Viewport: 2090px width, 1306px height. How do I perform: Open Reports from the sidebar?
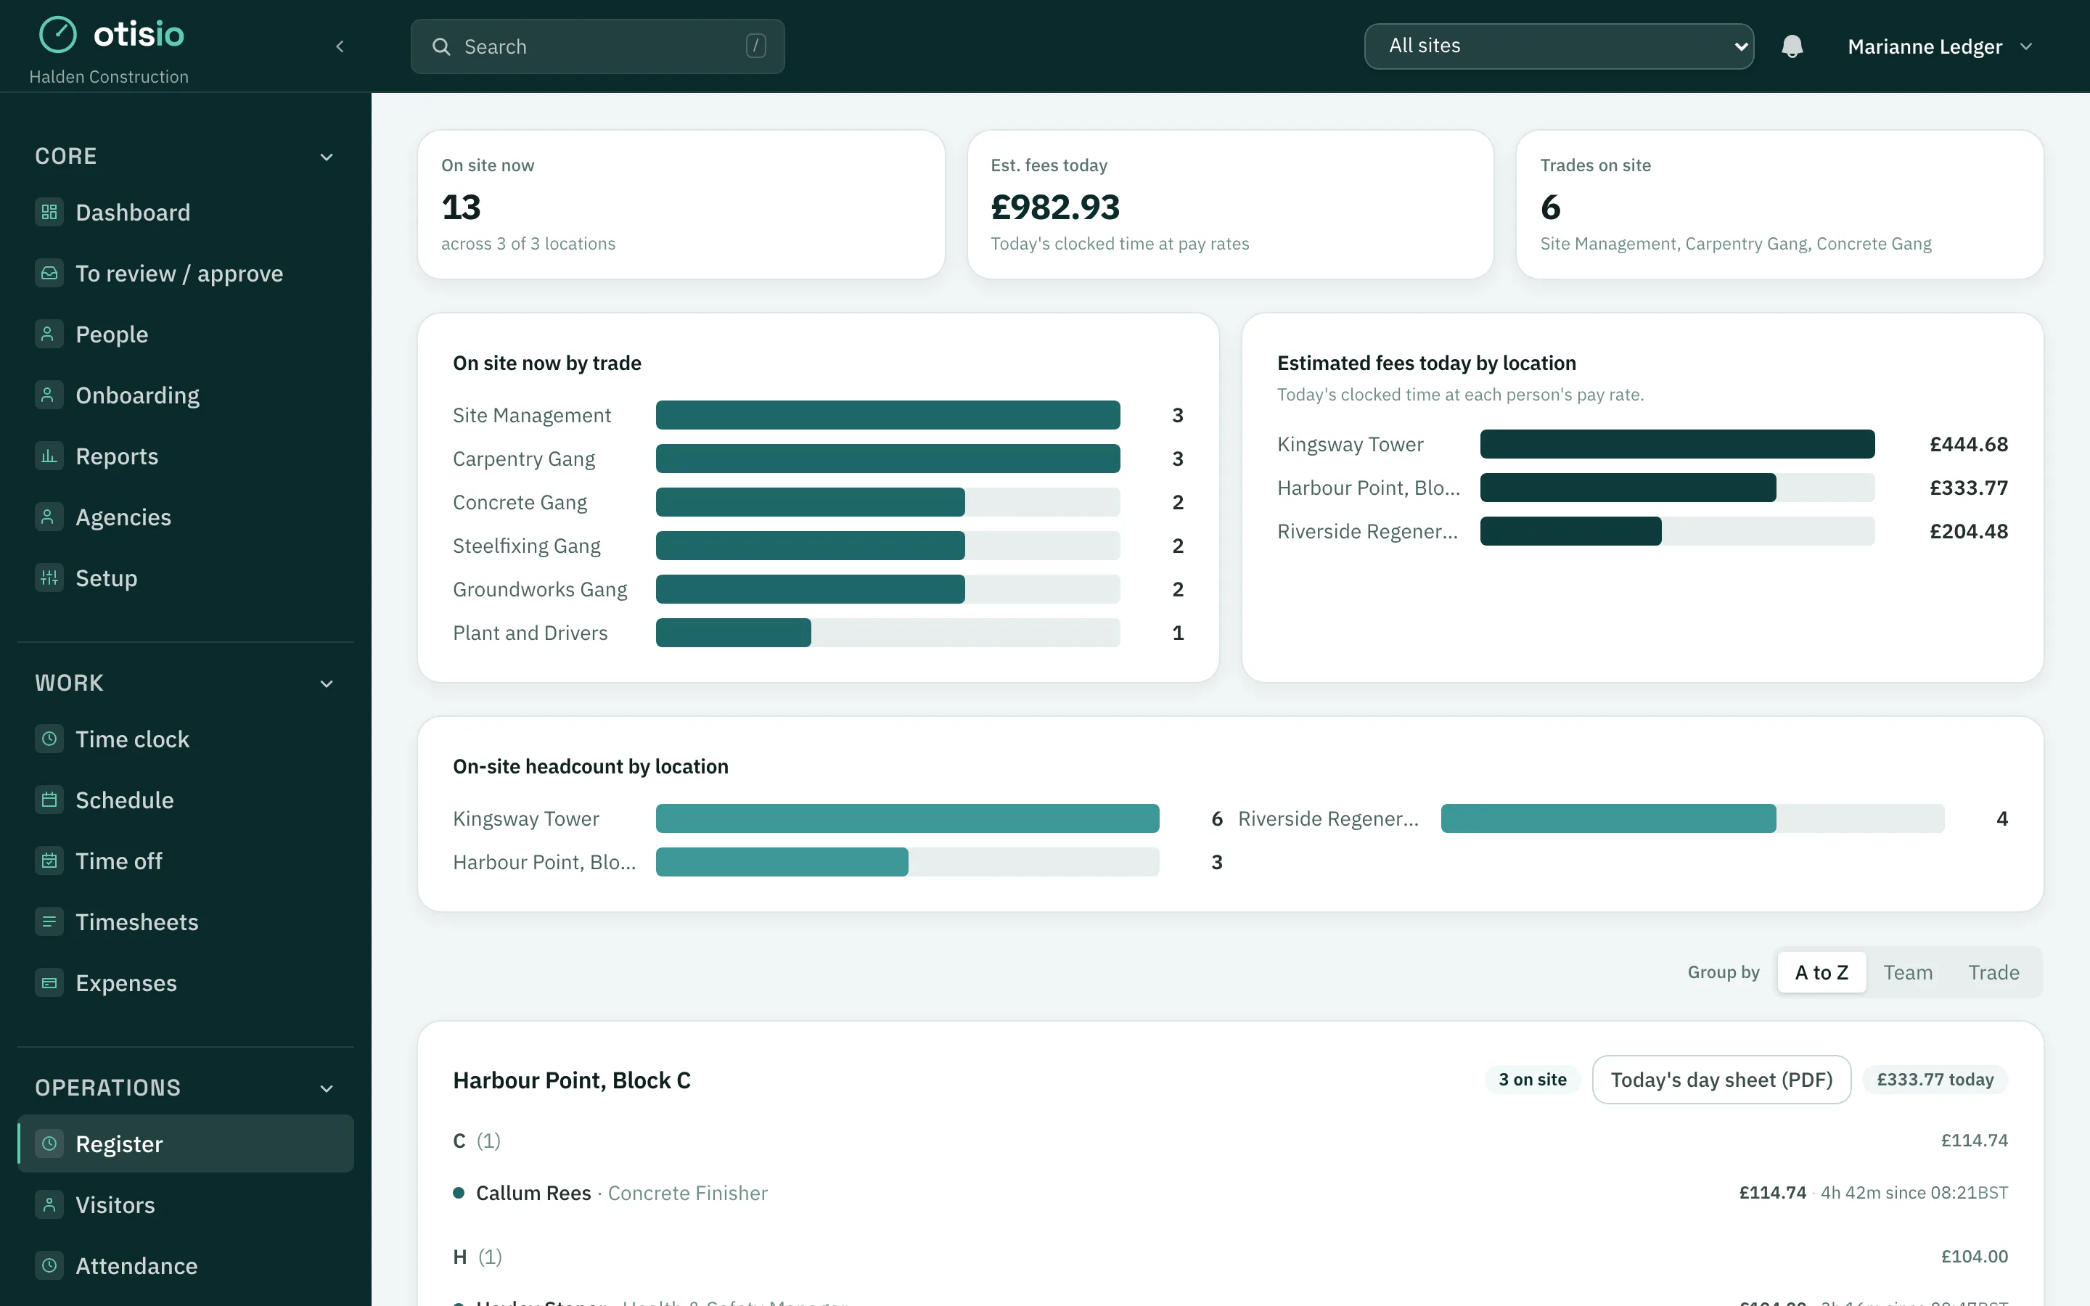[x=186, y=455]
